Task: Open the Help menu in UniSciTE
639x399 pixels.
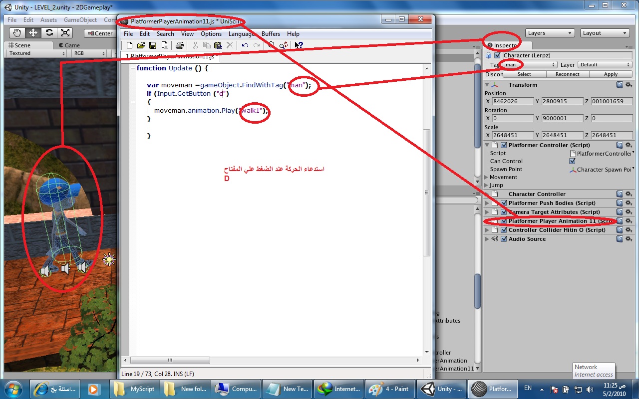Action: tap(294, 34)
